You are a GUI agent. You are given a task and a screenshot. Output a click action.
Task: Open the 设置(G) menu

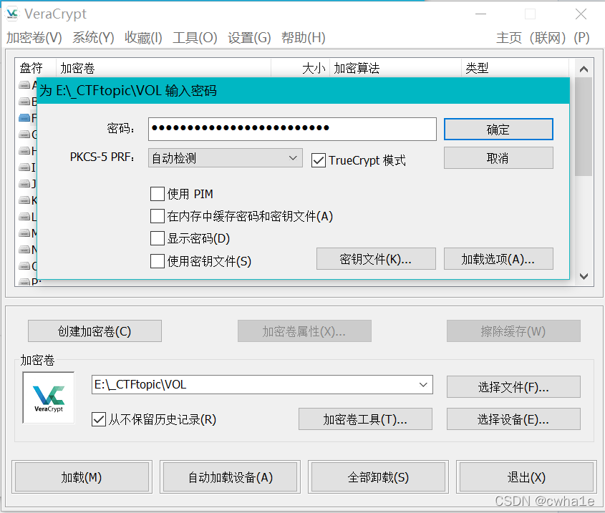[249, 37]
